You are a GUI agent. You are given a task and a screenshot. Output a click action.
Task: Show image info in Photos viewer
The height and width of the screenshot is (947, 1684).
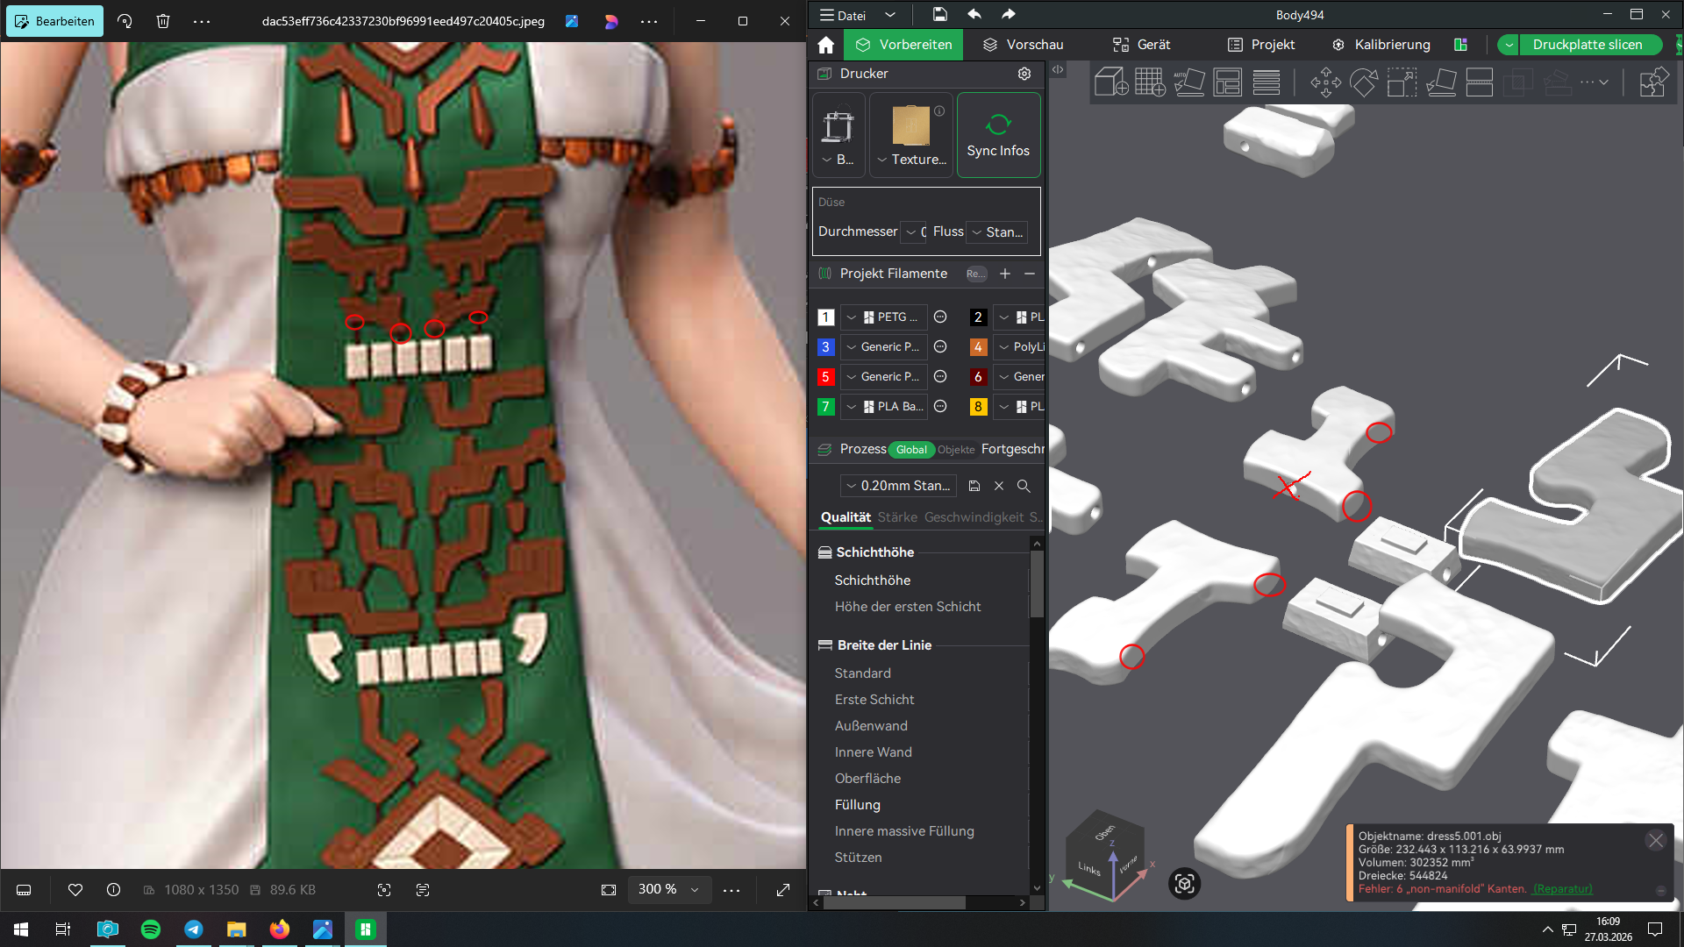pyautogui.click(x=113, y=890)
